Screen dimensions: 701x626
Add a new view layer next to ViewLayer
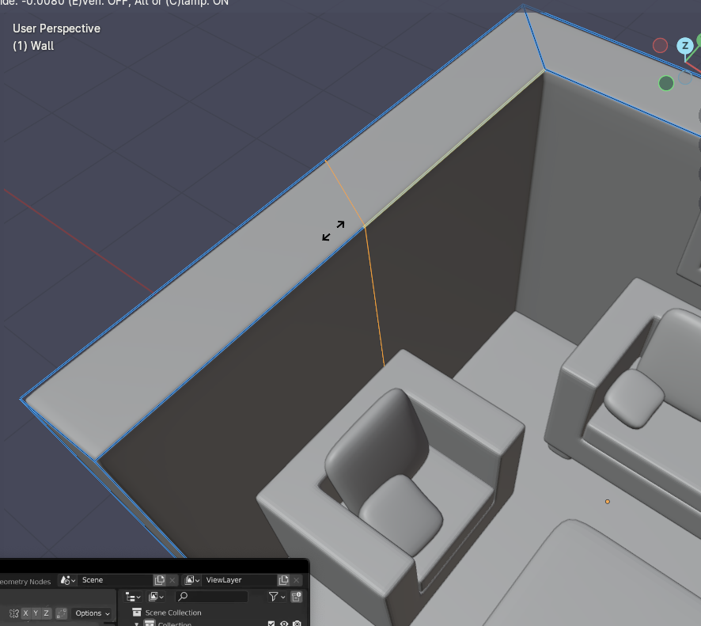pos(283,580)
